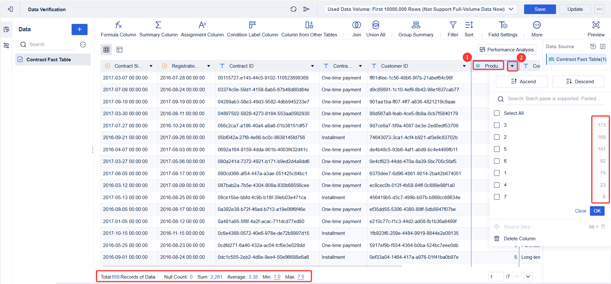Open Registration column dropdown arrow
This screenshot has width=611, height=284.
(208, 66)
